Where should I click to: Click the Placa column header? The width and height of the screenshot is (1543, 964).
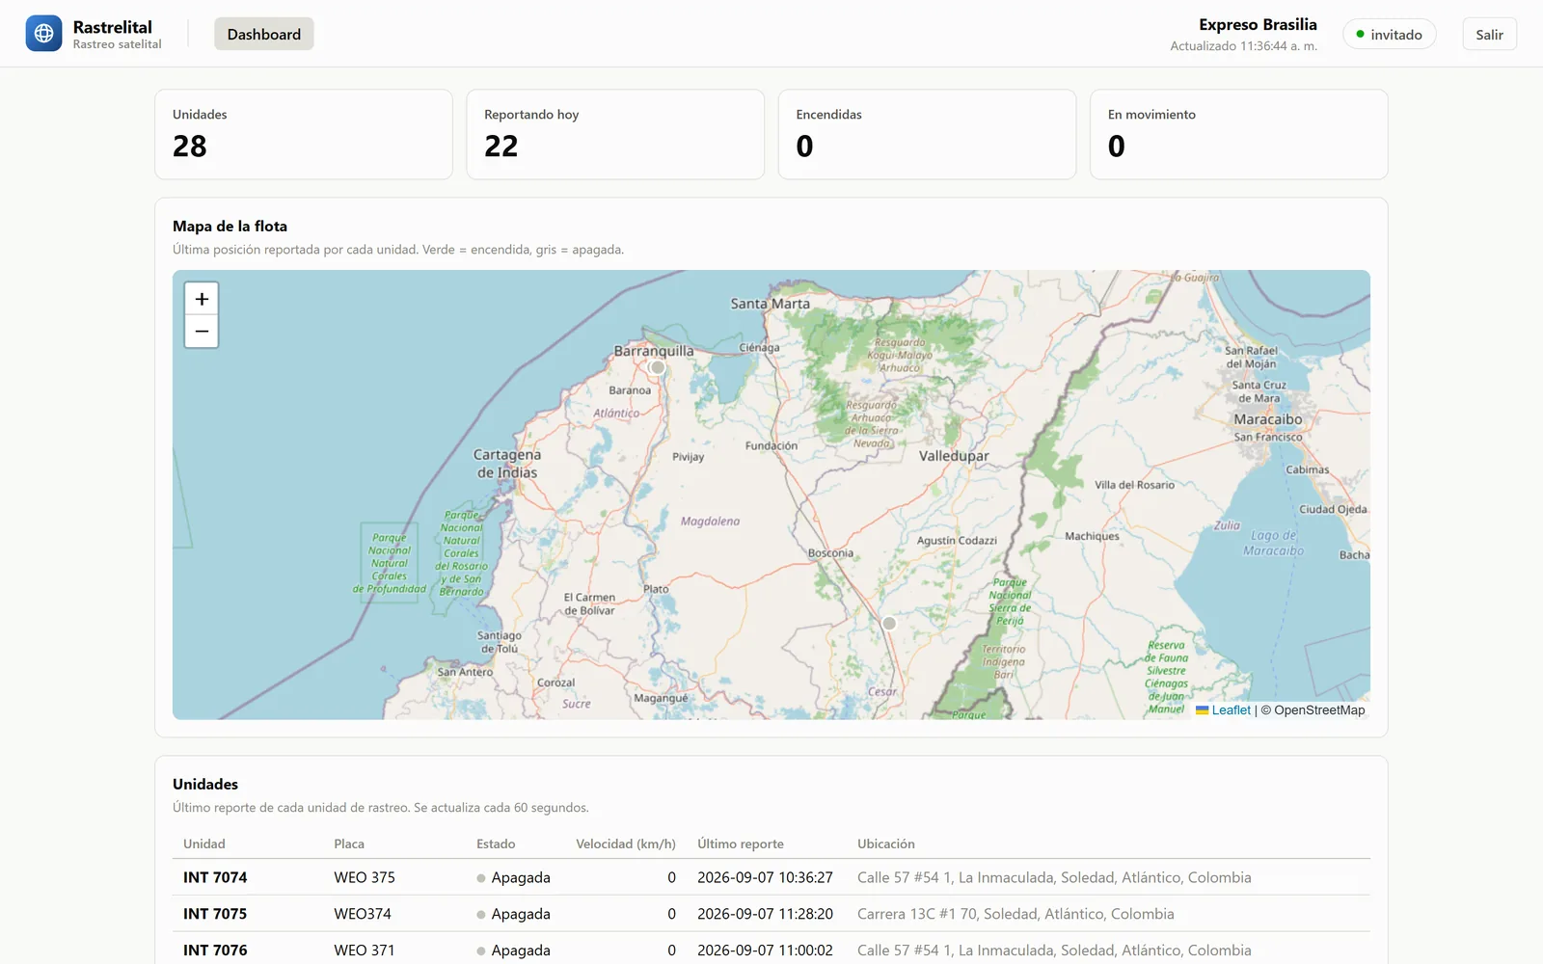coord(349,843)
